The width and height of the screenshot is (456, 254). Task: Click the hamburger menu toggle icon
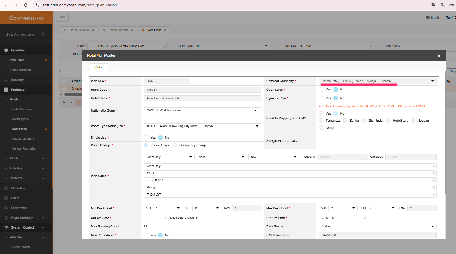point(62,18)
